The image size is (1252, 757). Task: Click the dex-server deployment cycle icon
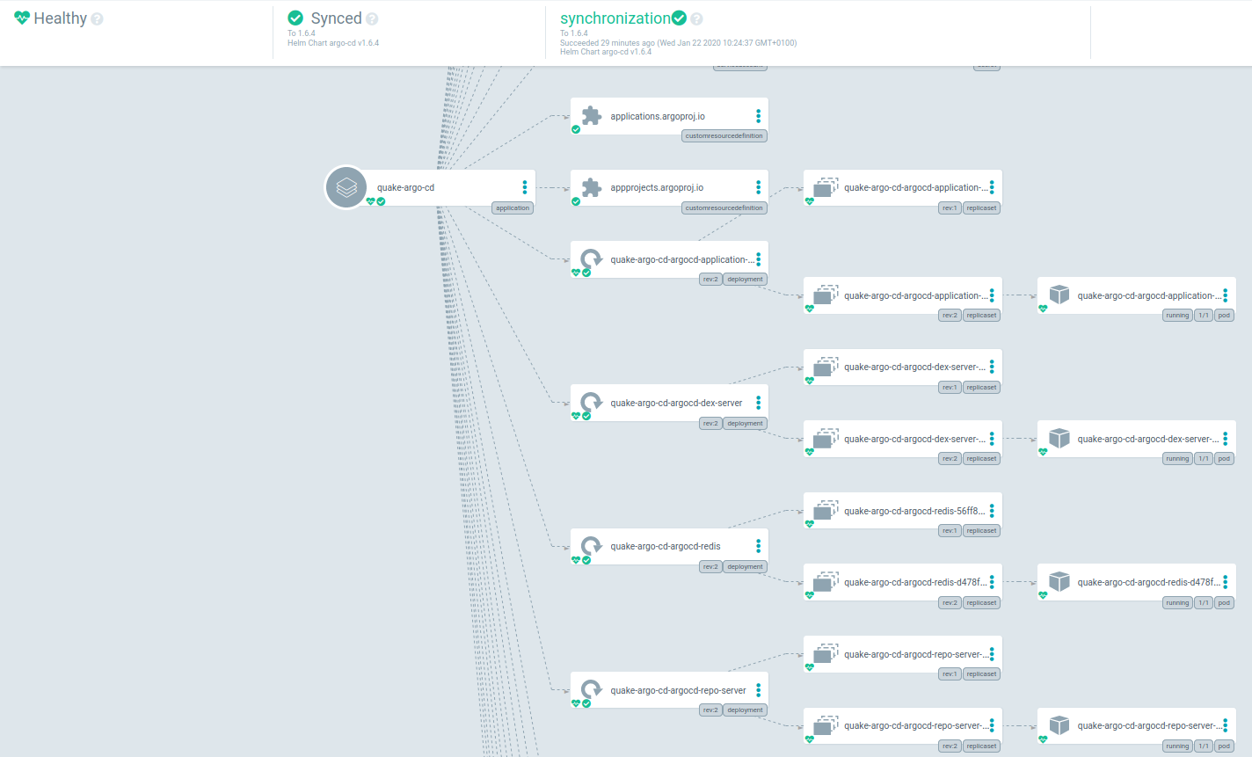592,402
